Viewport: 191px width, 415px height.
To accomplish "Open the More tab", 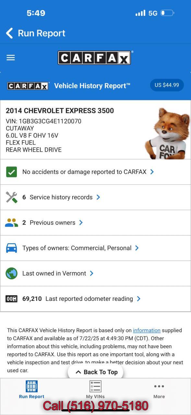I will tap(159, 389).
